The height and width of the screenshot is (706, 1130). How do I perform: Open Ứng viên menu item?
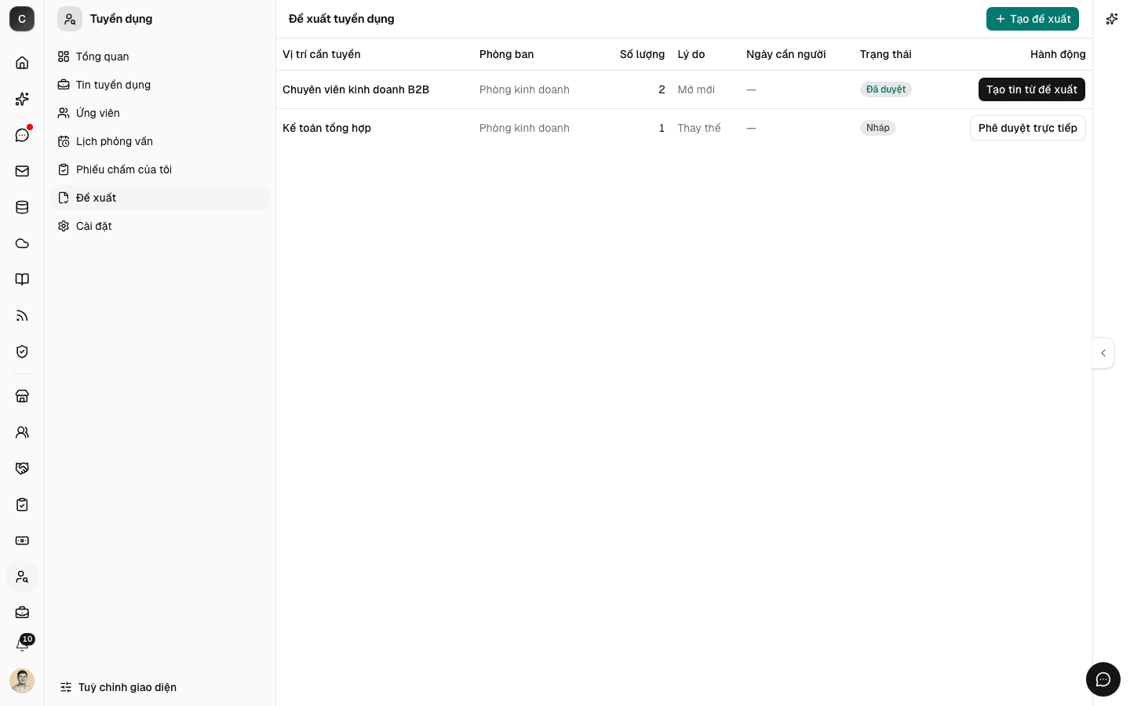pos(160,113)
